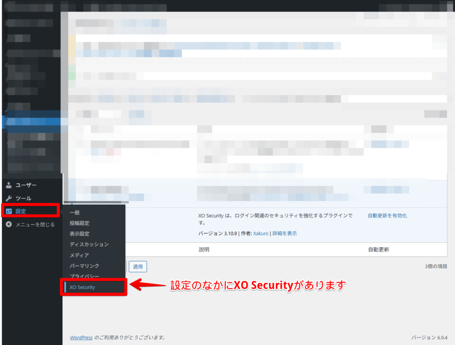455x345 pixels.
Task: Click the Tools wrench icon in sidebar
Action: [9, 198]
